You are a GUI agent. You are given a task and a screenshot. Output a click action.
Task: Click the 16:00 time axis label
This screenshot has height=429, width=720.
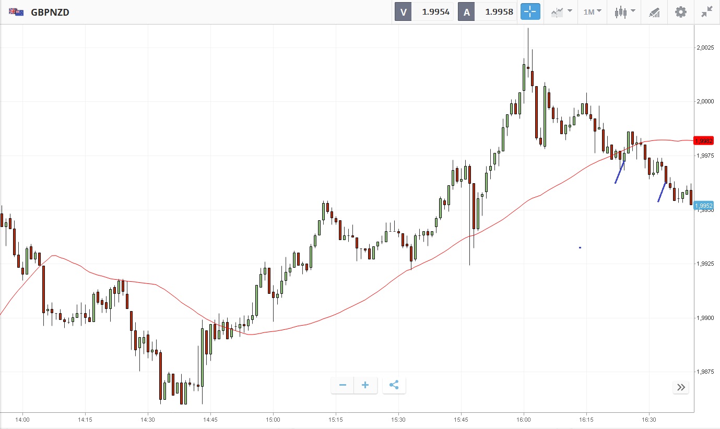point(524,420)
